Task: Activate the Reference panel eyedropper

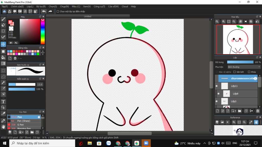Action: click(251, 122)
